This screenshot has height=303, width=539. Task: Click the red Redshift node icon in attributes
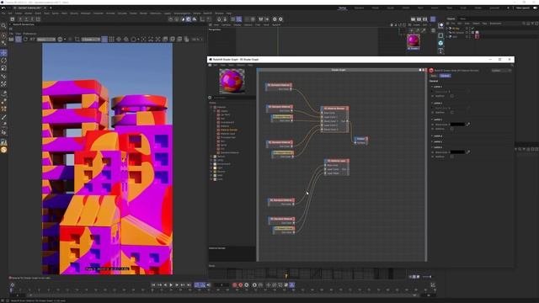pos(431,71)
